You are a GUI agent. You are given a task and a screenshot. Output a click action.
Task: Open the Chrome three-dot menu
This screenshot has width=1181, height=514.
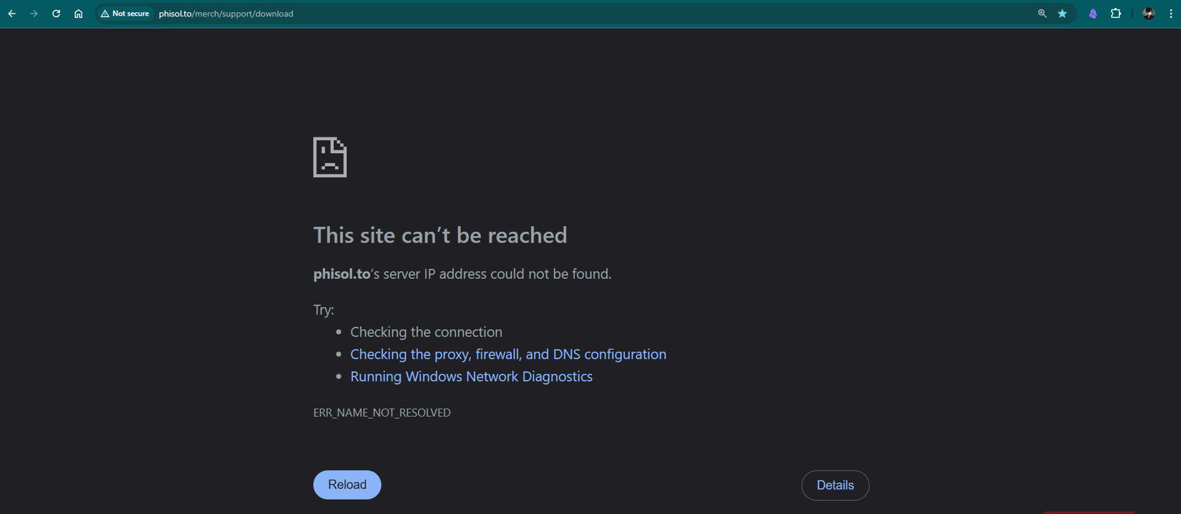click(x=1171, y=14)
